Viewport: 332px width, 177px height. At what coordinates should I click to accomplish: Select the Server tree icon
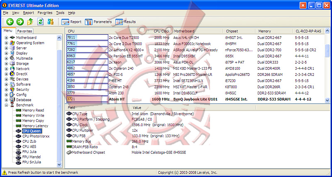pyautogui.click(x=12, y=48)
